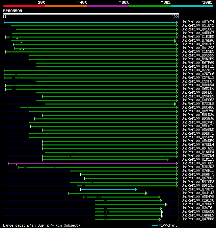Click the BP095595 query name

tap(12, 11)
